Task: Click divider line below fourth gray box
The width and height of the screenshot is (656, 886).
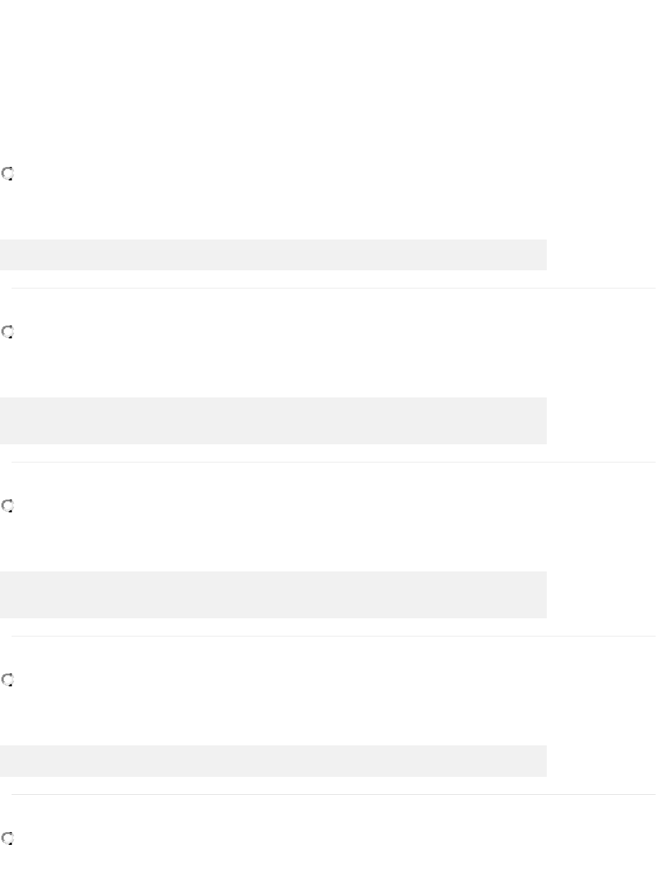Action: [x=333, y=794]
